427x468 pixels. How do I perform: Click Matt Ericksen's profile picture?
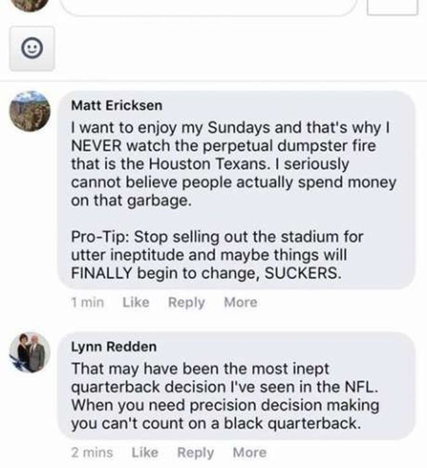30,112
